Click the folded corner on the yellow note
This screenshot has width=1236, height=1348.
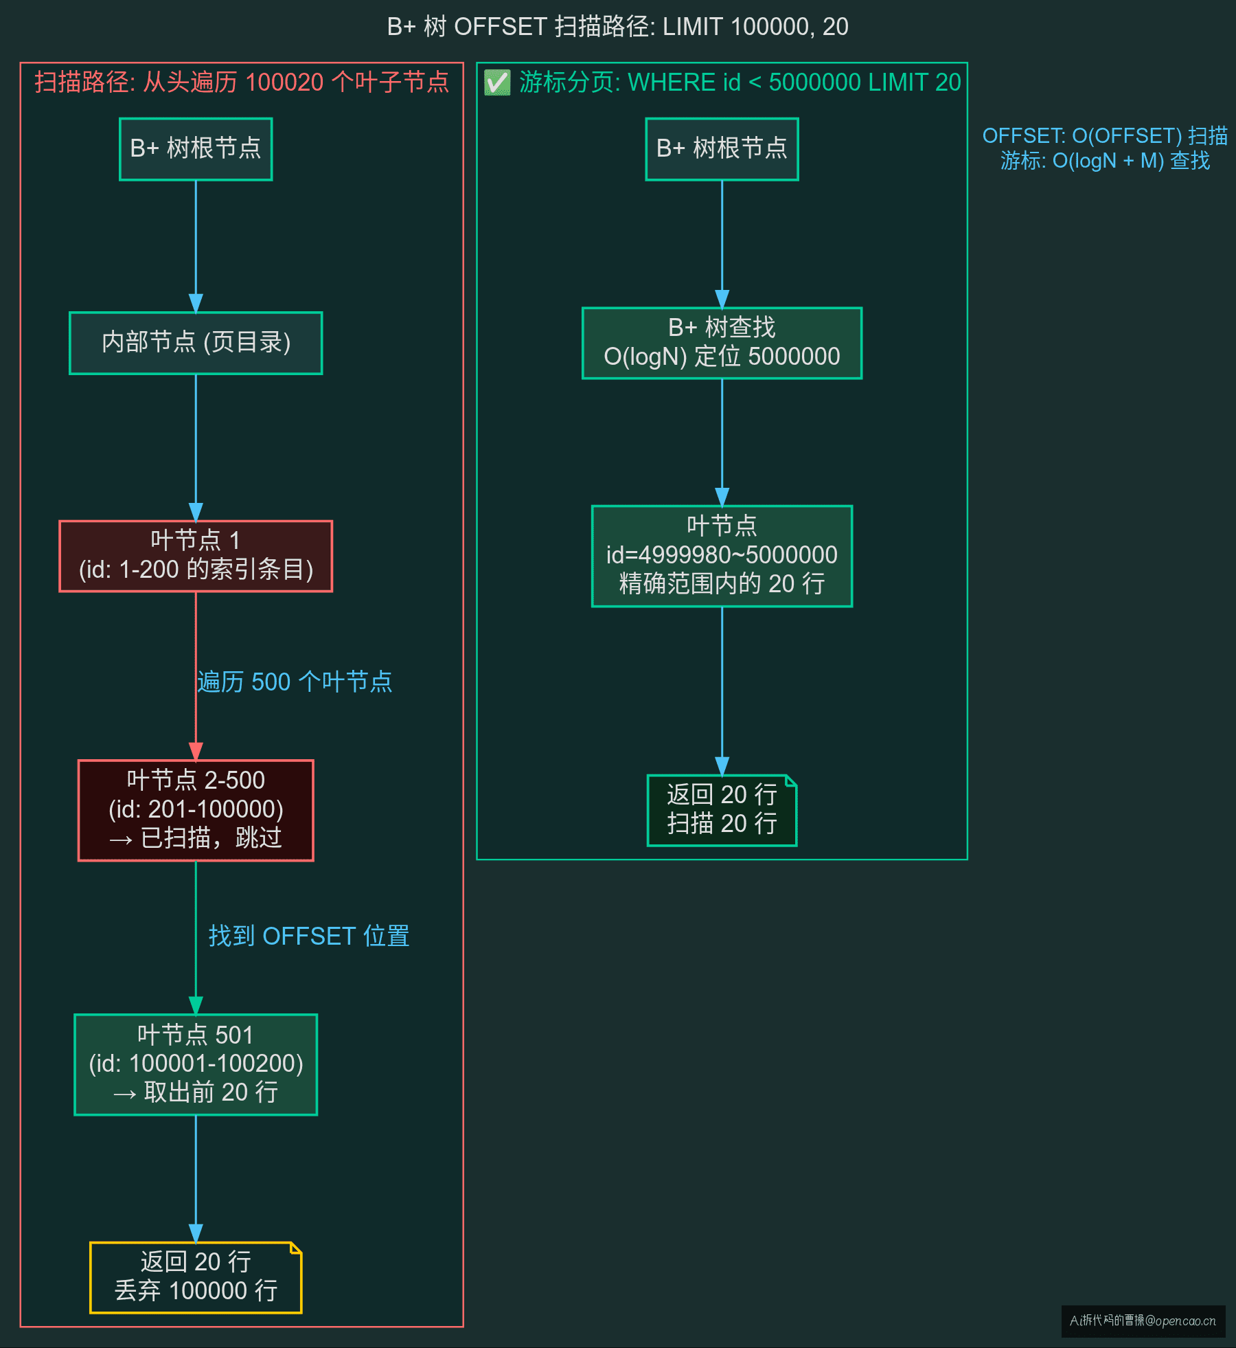pyautogui.click(x=296, y=1248)
